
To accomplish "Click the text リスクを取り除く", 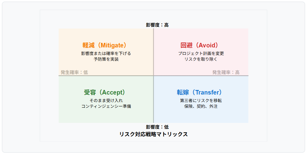I will [201, 59].
